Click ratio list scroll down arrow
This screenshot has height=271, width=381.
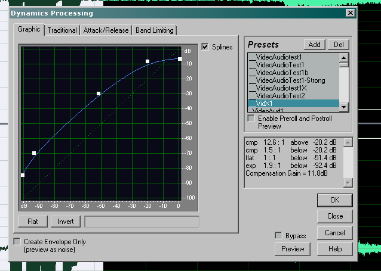(x=348, y=183)
